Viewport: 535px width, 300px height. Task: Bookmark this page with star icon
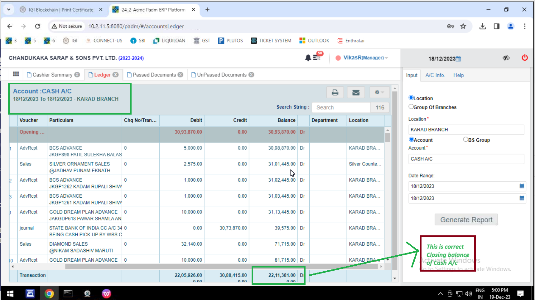(x=463, y=26)
